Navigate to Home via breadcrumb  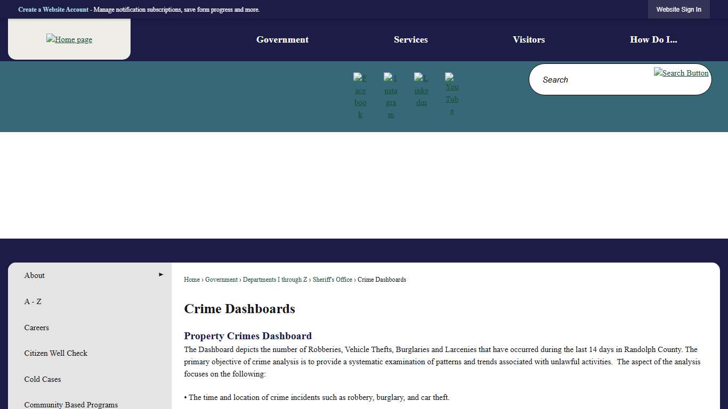191,279
